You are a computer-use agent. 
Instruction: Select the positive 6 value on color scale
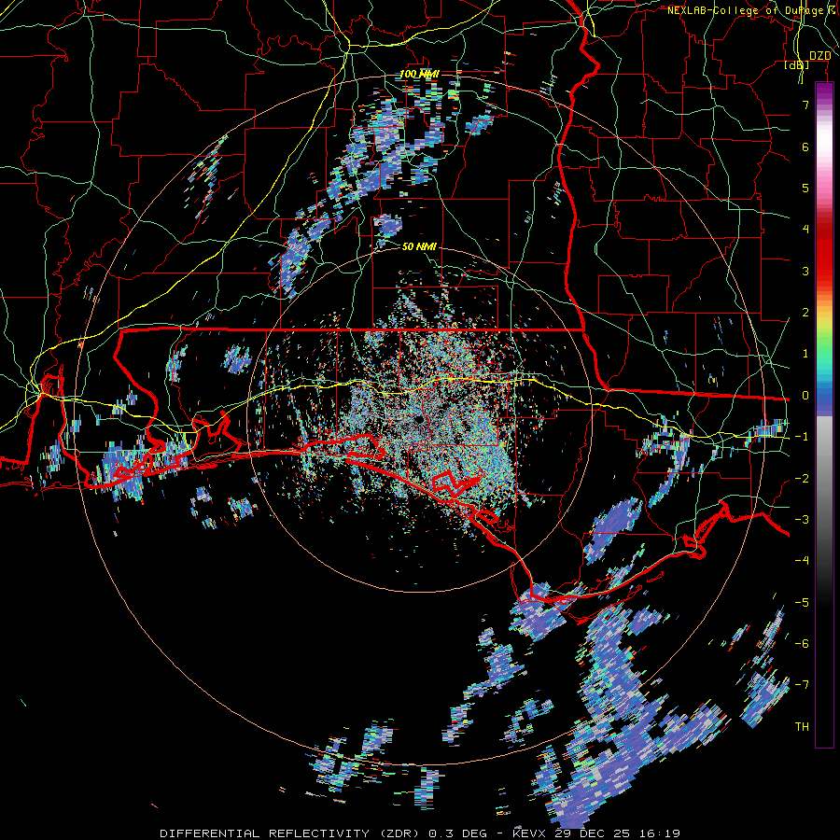click(805, 147)
